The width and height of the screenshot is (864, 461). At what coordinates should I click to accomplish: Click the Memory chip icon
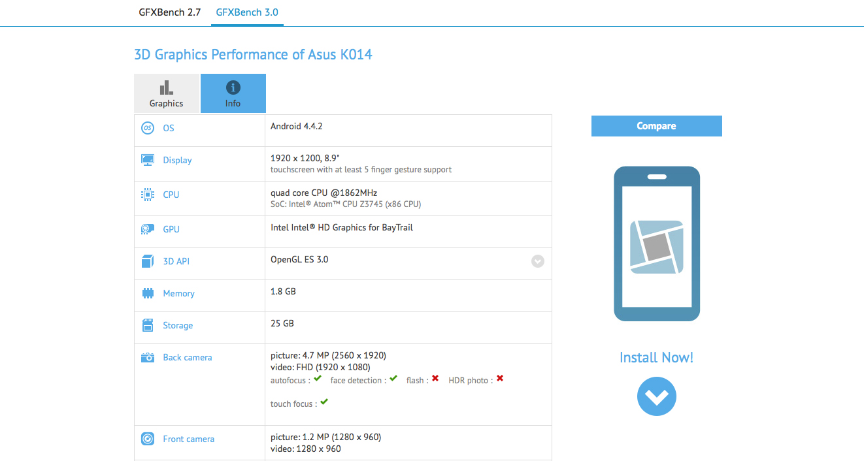(148, 293)
